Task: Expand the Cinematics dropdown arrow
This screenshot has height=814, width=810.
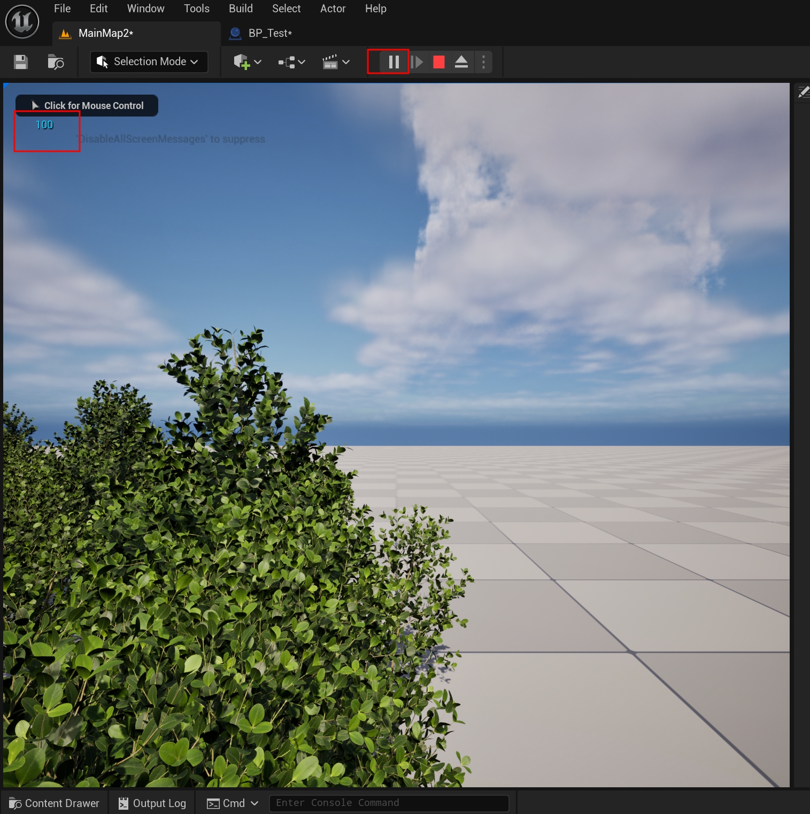Action: [x=346, y=62]
